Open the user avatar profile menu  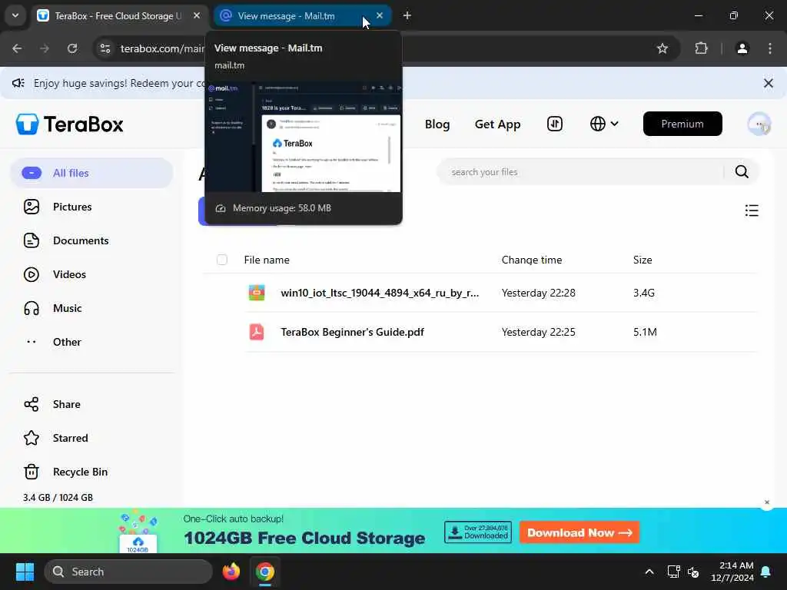pyautogui.click(x=759, y=124)
